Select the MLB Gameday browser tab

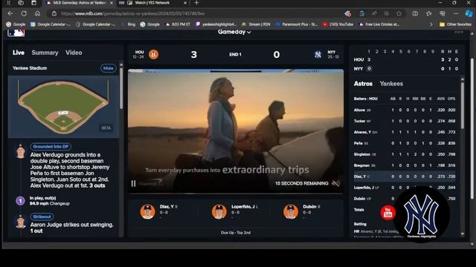coord(79,3)
